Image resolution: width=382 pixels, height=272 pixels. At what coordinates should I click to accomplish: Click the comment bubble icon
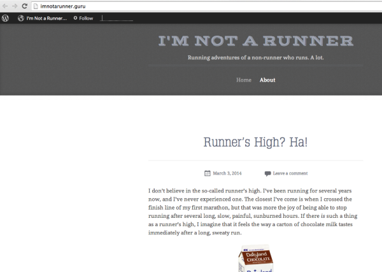[x=267, y=173]
